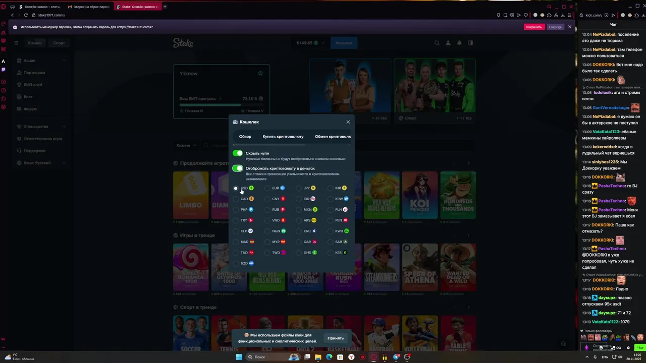This screenshot has width=646, height=363.
Task: Expand the Акции sidebar section
Action: (40, 60)
